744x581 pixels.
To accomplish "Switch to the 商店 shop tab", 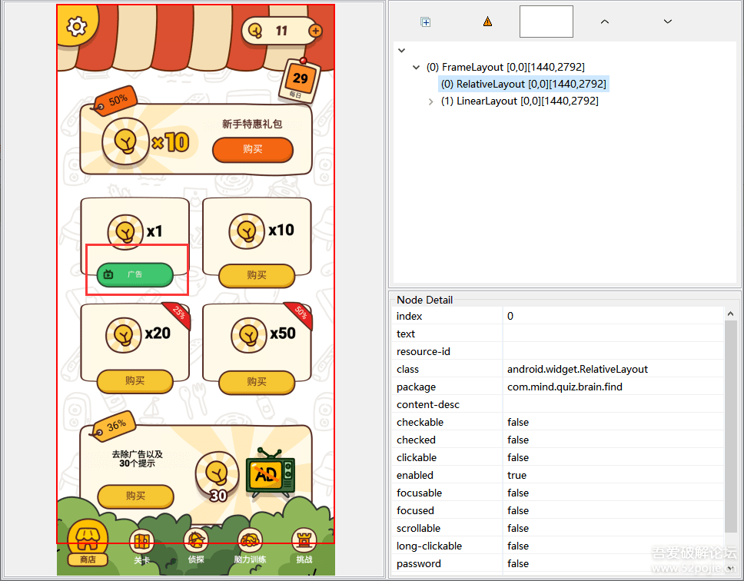I will pyautogui.click(x=88, y=544).
